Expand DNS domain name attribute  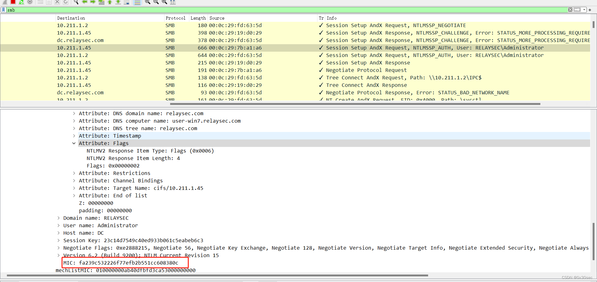click(74, 114)
